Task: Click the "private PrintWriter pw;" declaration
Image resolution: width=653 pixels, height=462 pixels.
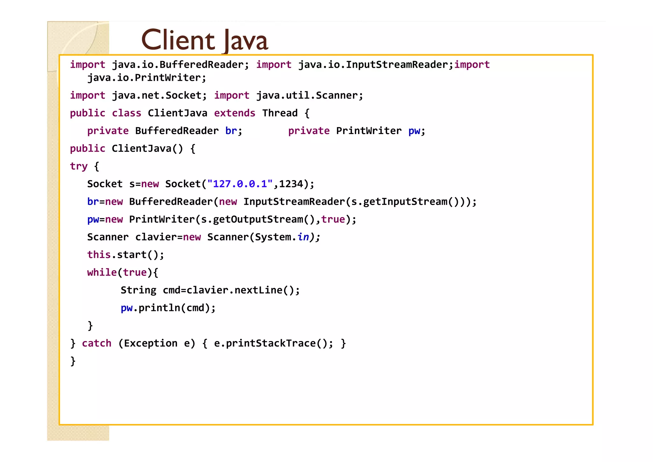Action: [357, 131]
